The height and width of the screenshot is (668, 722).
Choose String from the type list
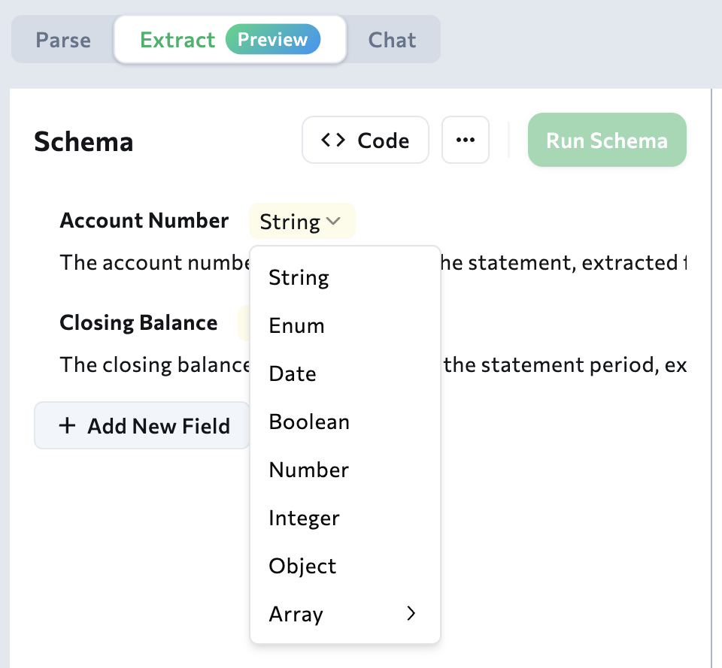click(x=299, y=278)
